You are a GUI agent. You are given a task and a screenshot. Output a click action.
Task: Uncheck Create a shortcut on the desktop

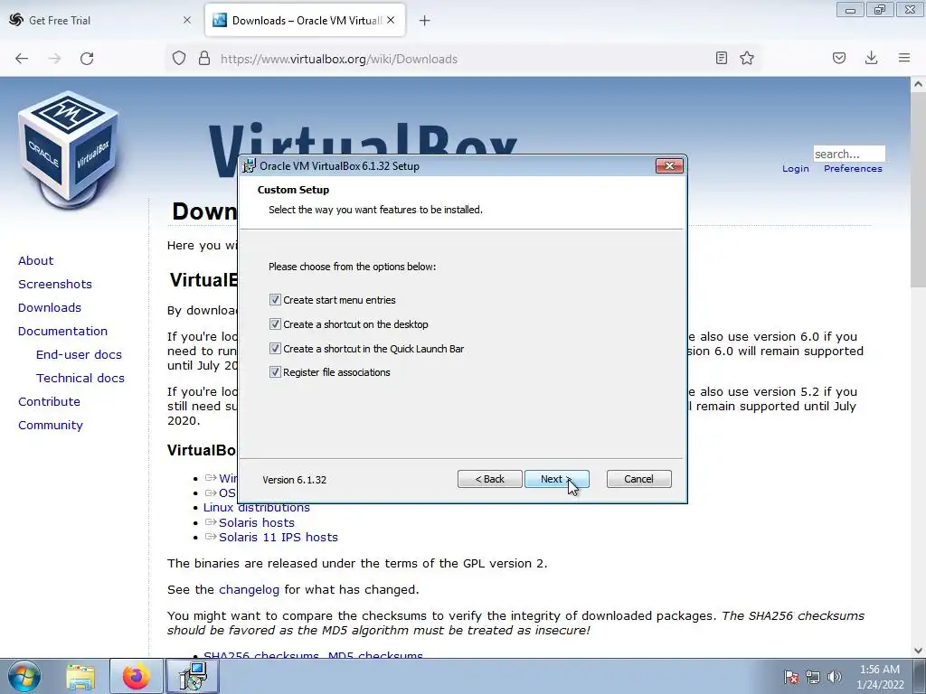point(275,324)
